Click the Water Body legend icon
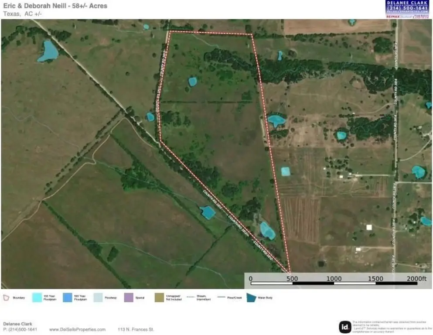This screenshot has height=335, width=433. pyautogui.click(x=252, y=297)
